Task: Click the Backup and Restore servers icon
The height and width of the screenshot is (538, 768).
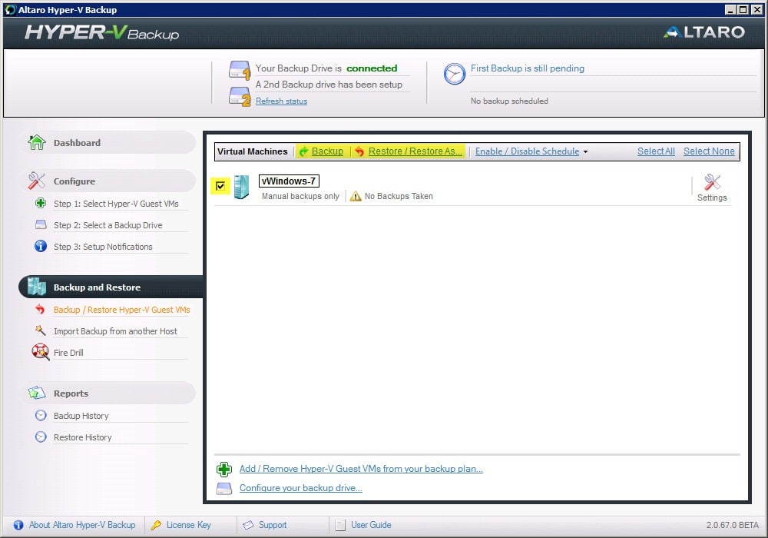Action: (37, 287)
